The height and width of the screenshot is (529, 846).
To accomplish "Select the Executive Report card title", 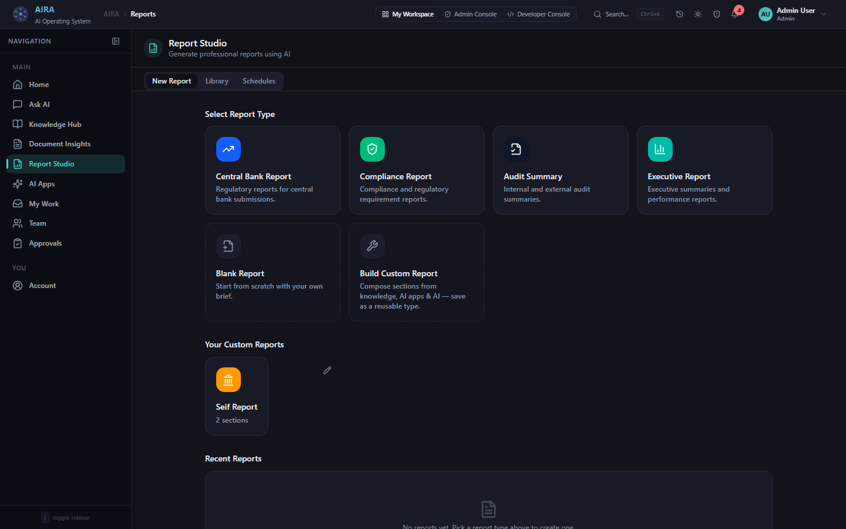I will click(679, 176).
